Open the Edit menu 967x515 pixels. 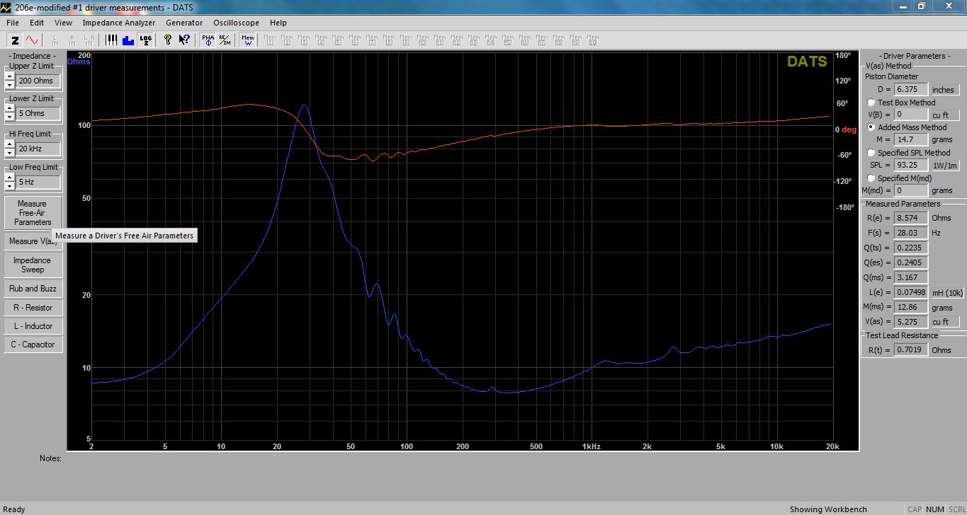(37, 23)
